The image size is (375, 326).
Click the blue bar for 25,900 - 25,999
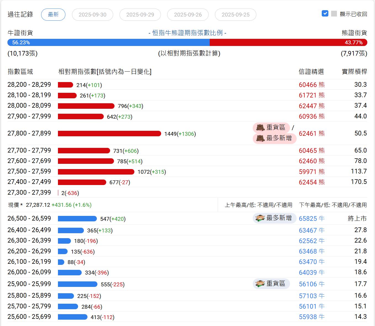[x=78, y=284]
